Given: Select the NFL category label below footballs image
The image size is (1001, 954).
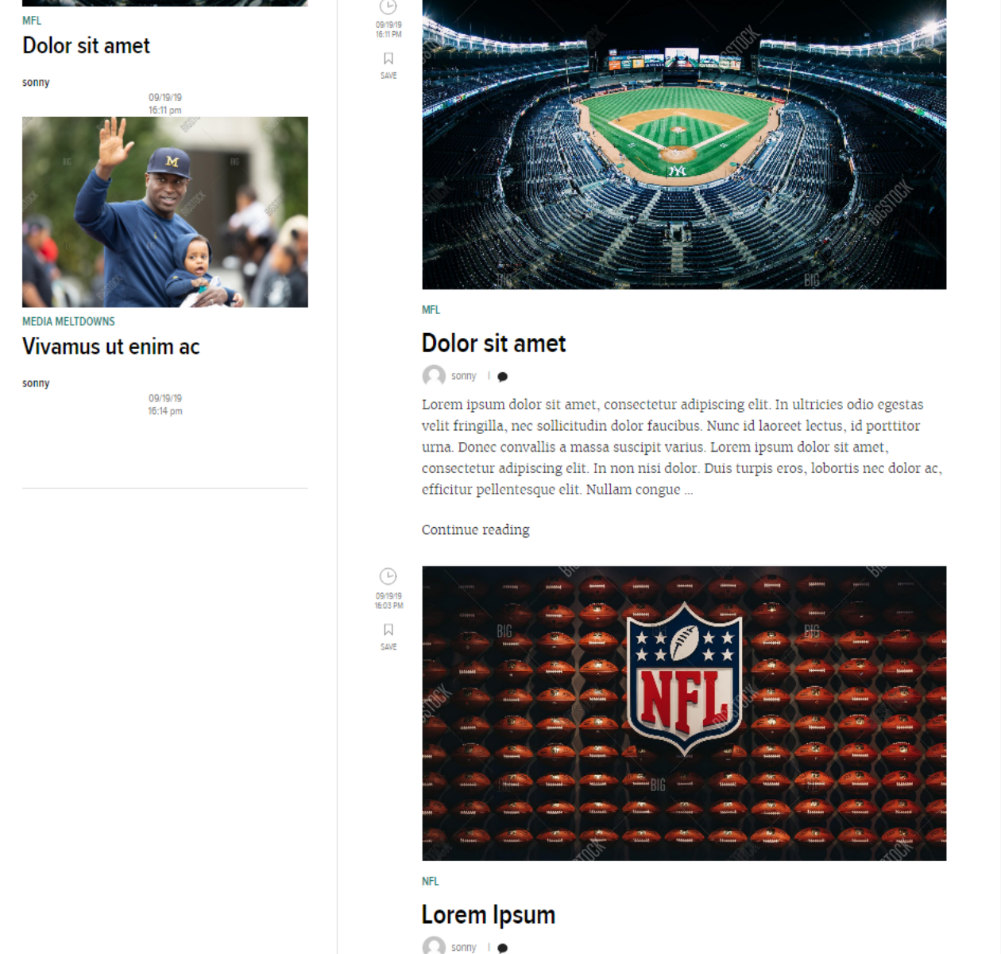Looking at the screenshot, I should coord(430,881).
